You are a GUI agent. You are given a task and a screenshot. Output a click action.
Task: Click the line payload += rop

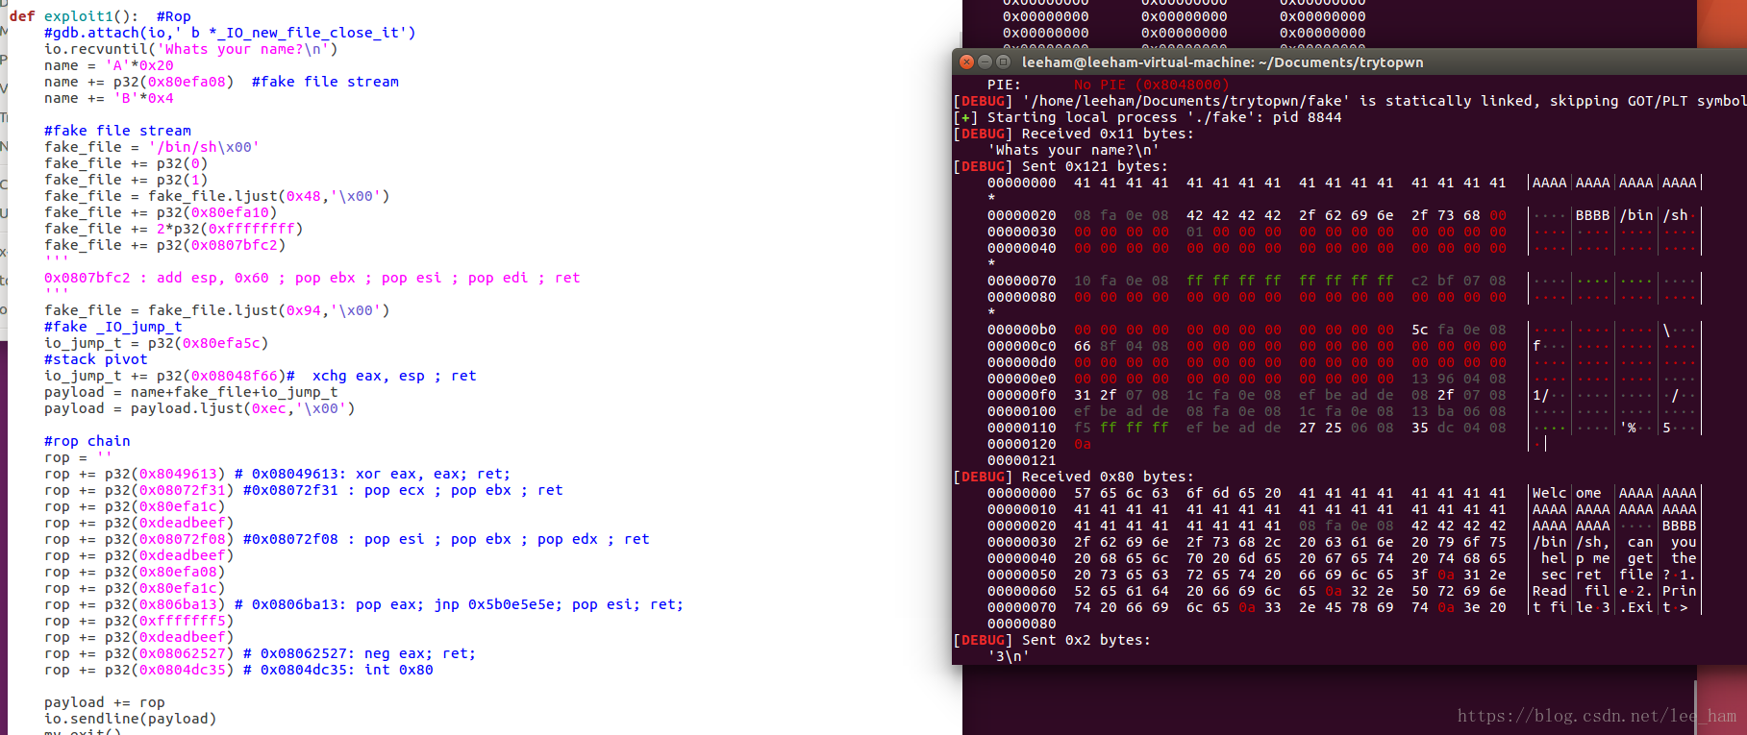105,702
